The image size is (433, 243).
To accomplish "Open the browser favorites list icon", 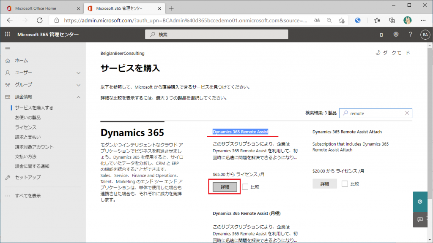I will [x=377, y=20].
